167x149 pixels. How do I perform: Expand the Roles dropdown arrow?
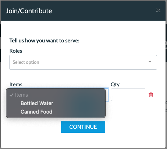coord(150,62)
